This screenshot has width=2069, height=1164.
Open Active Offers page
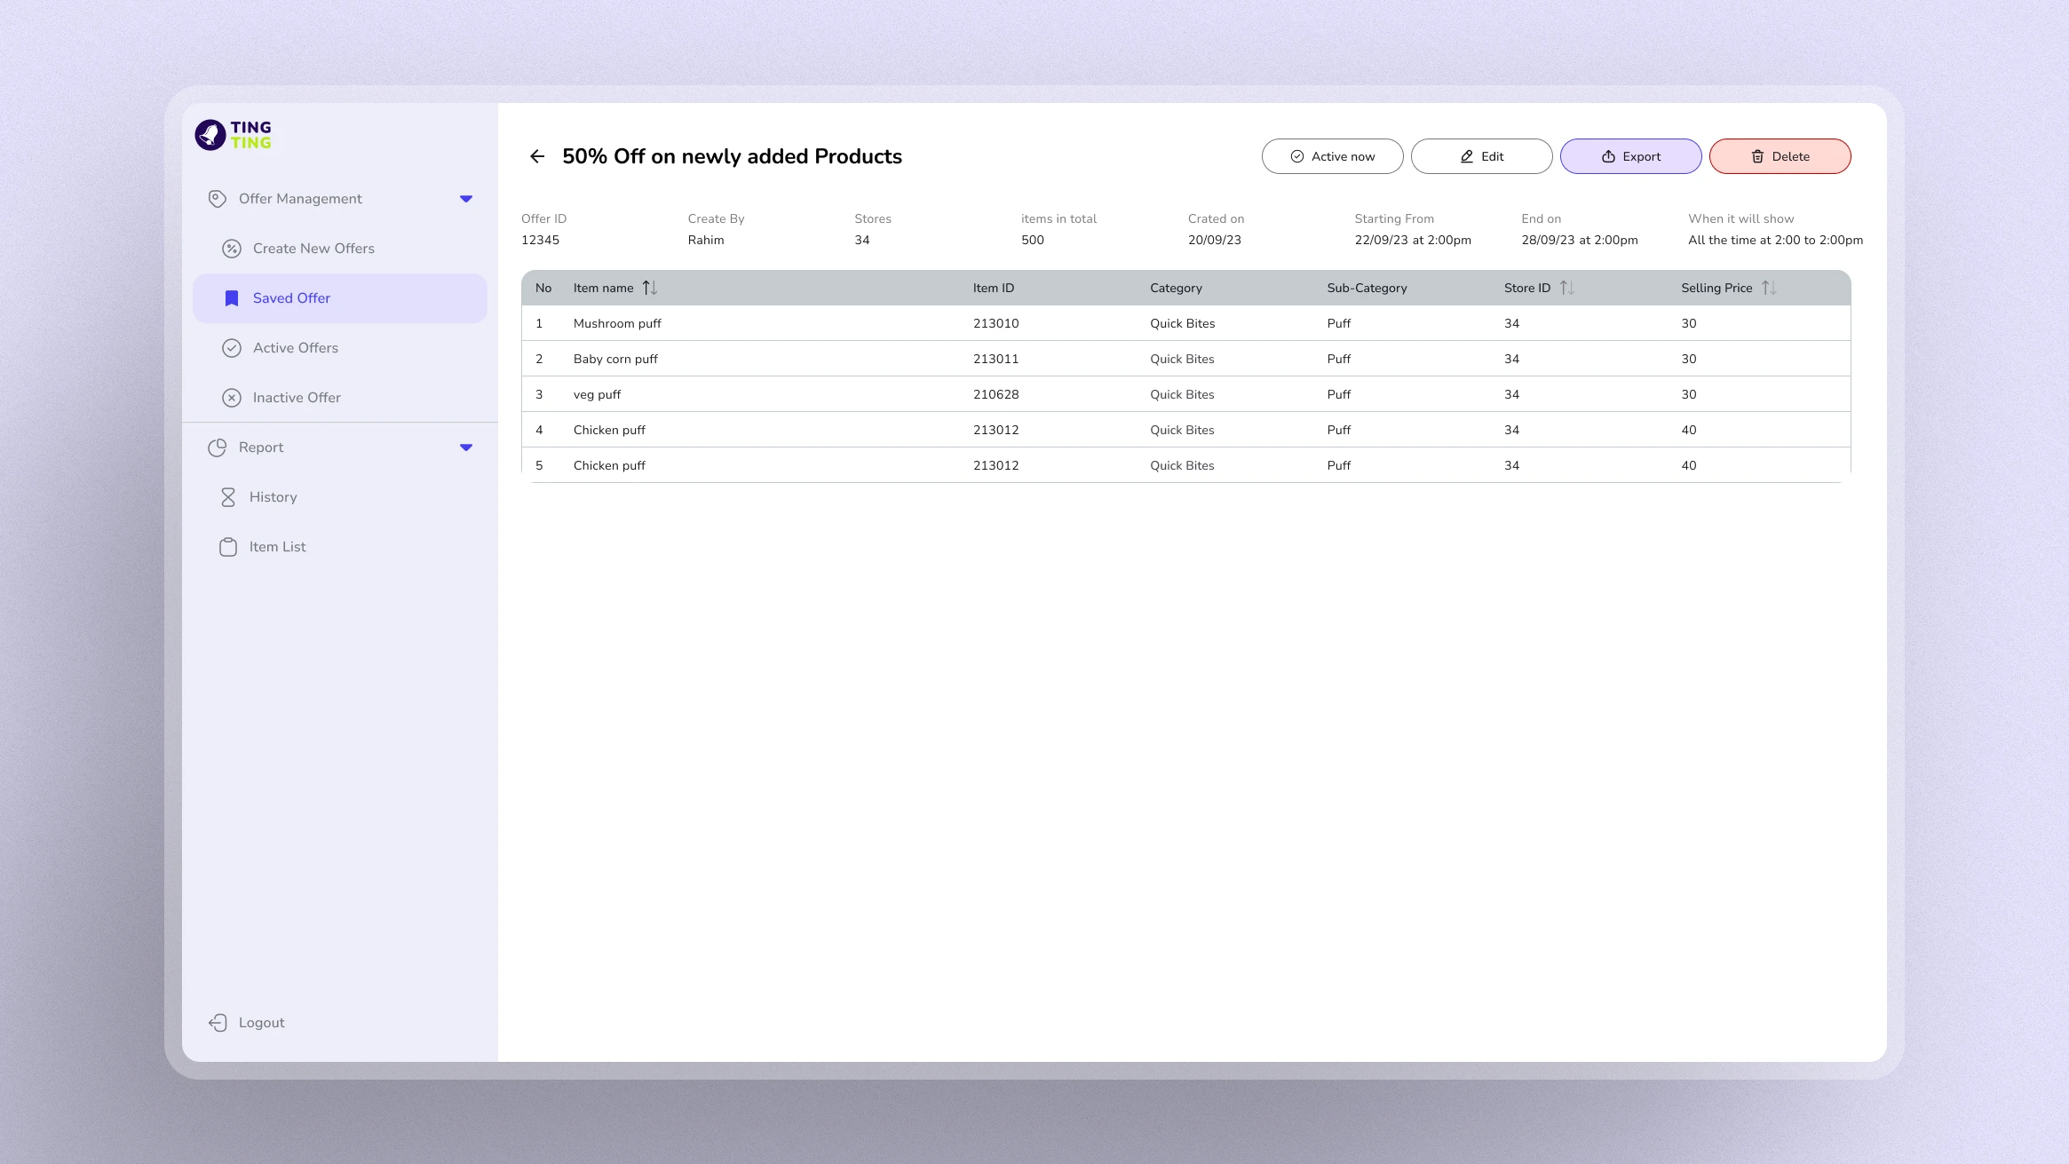[x=340, y=348]
